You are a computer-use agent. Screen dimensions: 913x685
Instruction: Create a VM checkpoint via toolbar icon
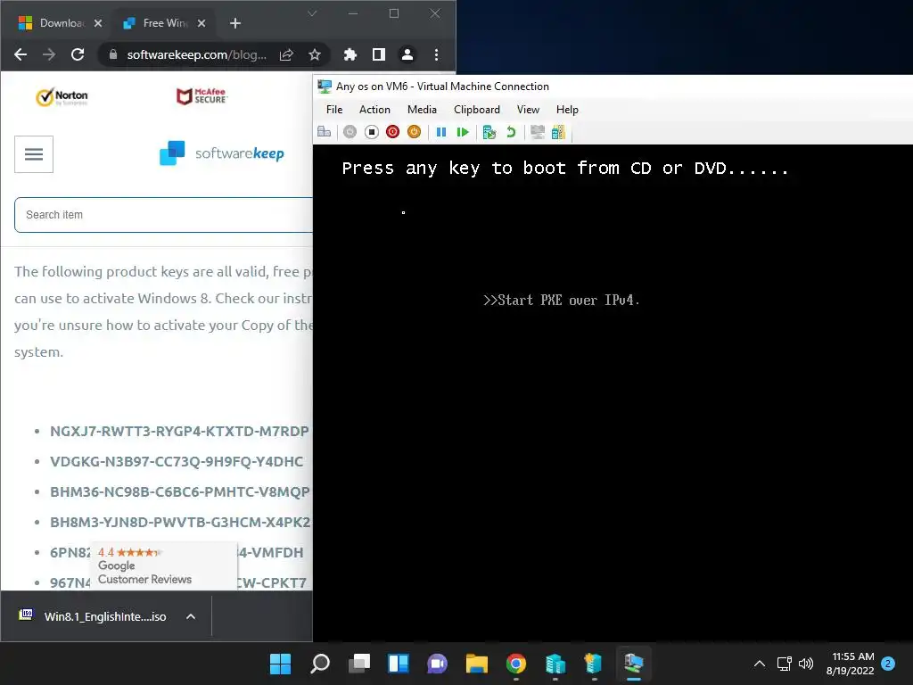489,132
